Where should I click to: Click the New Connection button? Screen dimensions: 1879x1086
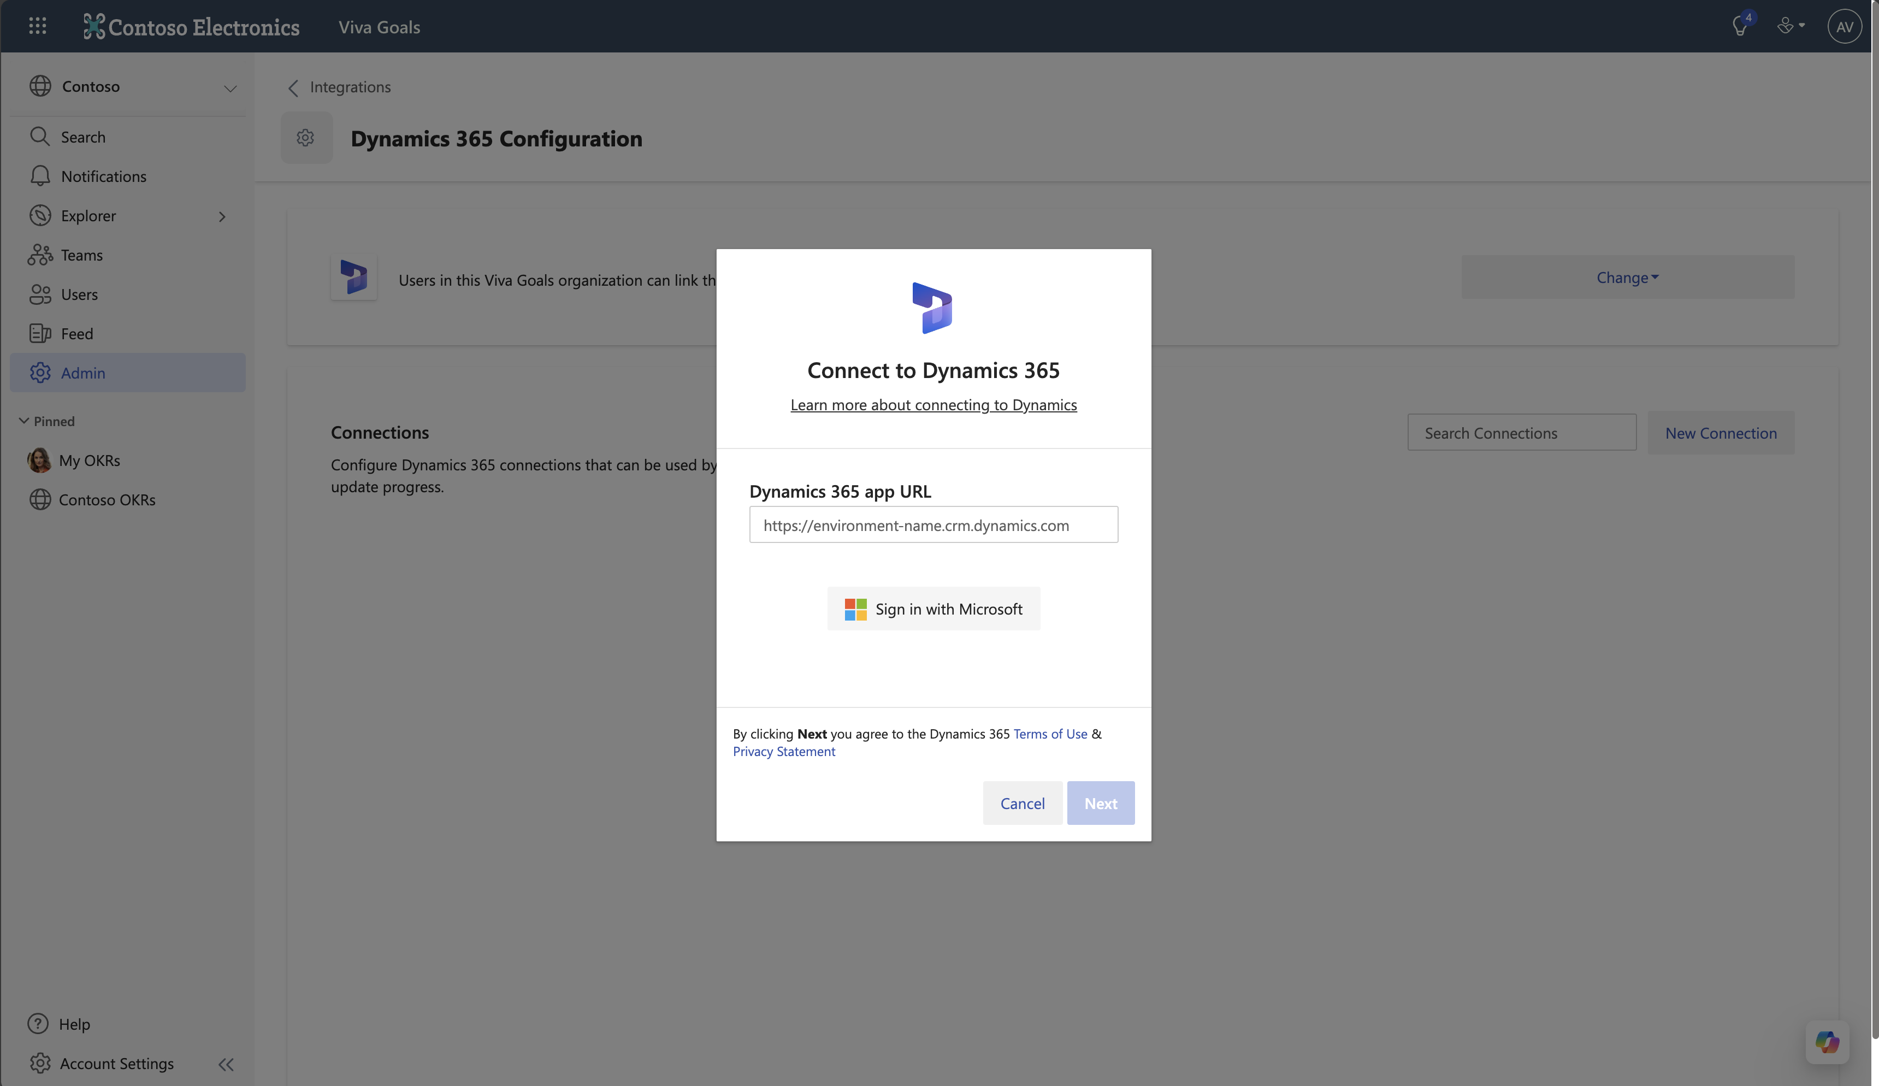click(x=1721, y=433)
